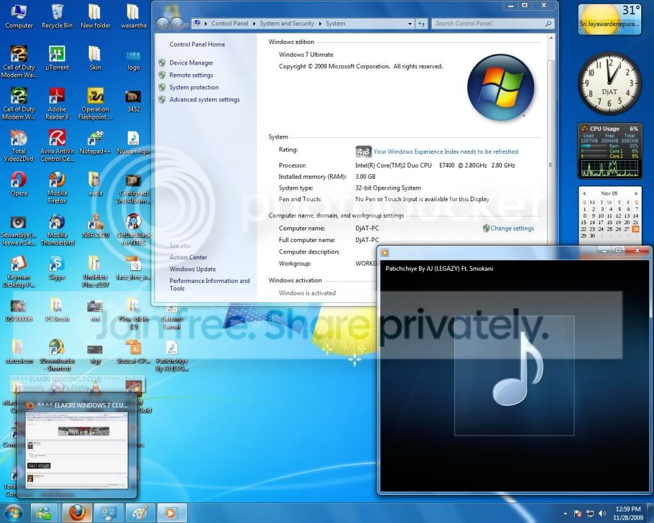654x523 pixels.
Task: Select the Operation Flashpoint shortcut
Action: 95,104
